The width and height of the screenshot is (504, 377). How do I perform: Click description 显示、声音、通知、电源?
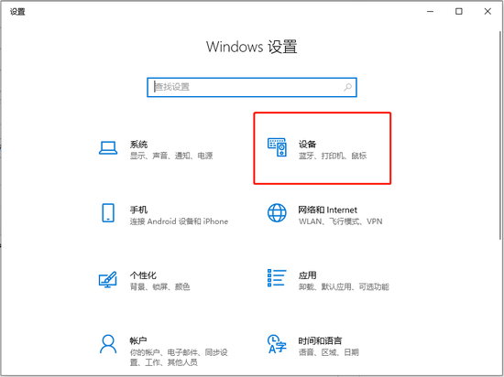171,156
